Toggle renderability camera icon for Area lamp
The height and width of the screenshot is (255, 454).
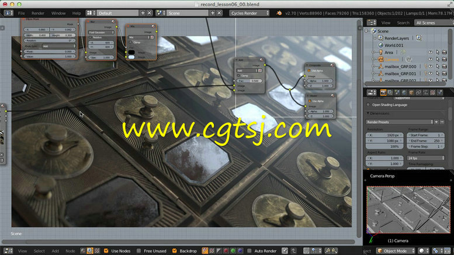[445, 53]
